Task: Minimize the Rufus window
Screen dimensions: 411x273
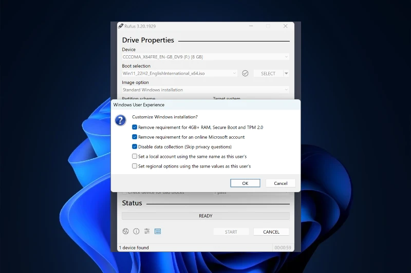Action: 251,26
